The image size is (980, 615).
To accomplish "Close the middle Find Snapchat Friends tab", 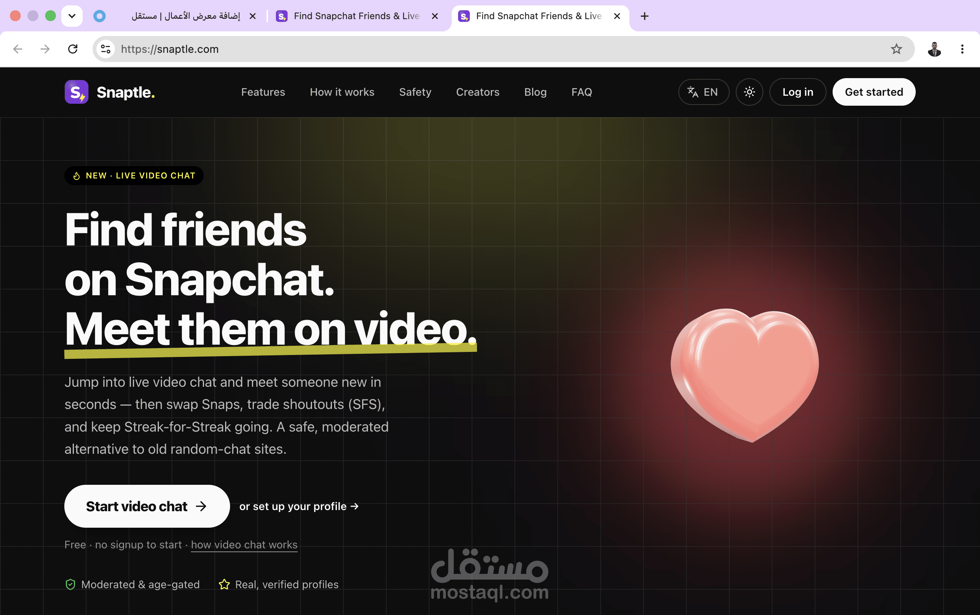I will 435,16.
